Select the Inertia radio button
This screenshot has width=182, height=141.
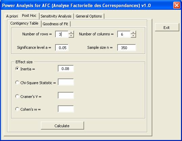click(17, 69)
